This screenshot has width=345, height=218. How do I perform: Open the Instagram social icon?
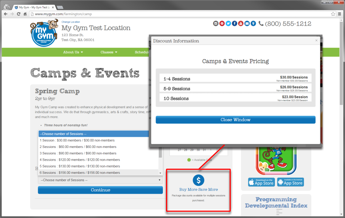[x=216, y=23]
